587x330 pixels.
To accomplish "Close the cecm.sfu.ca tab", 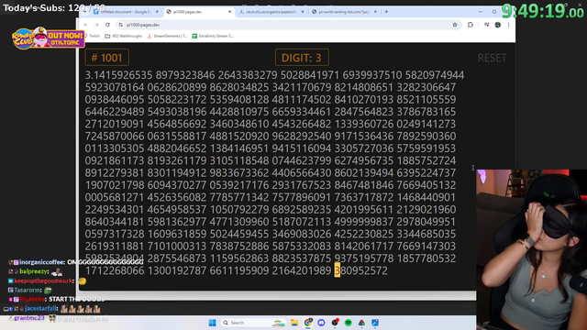I will pos(303,12).
